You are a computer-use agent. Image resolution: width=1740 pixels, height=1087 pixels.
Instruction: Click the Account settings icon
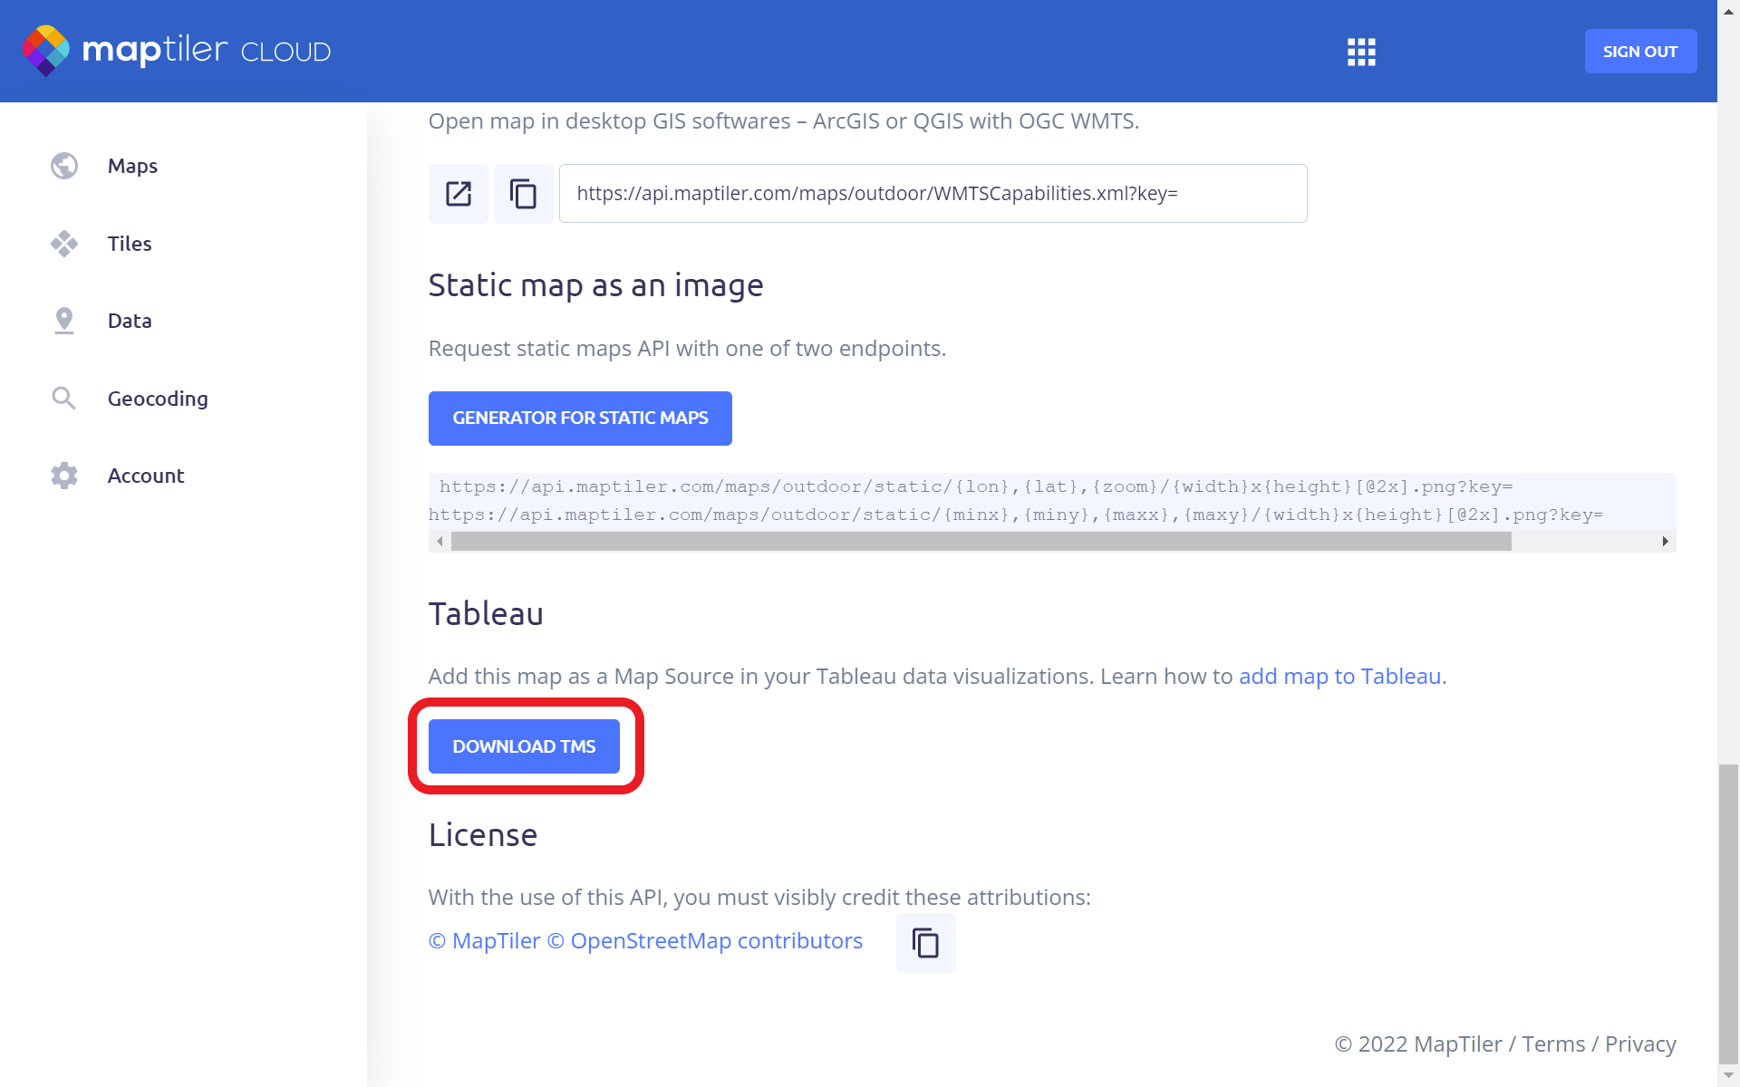click(63, 476)
